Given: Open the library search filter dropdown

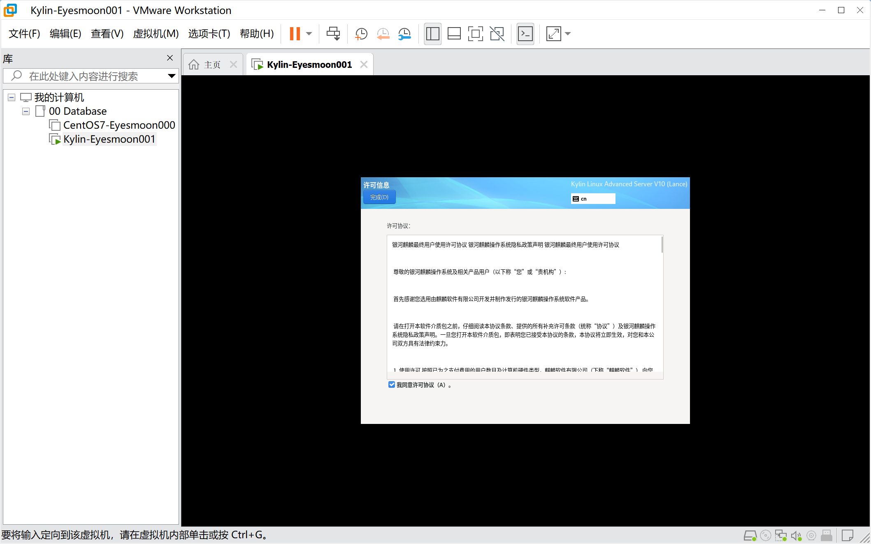Looking at the screenshot, I should 172,76.
